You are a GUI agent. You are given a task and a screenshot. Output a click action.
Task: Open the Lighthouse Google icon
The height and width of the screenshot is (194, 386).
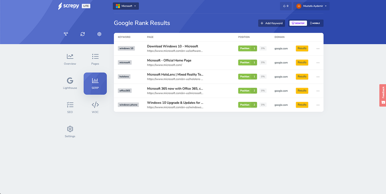70,81
